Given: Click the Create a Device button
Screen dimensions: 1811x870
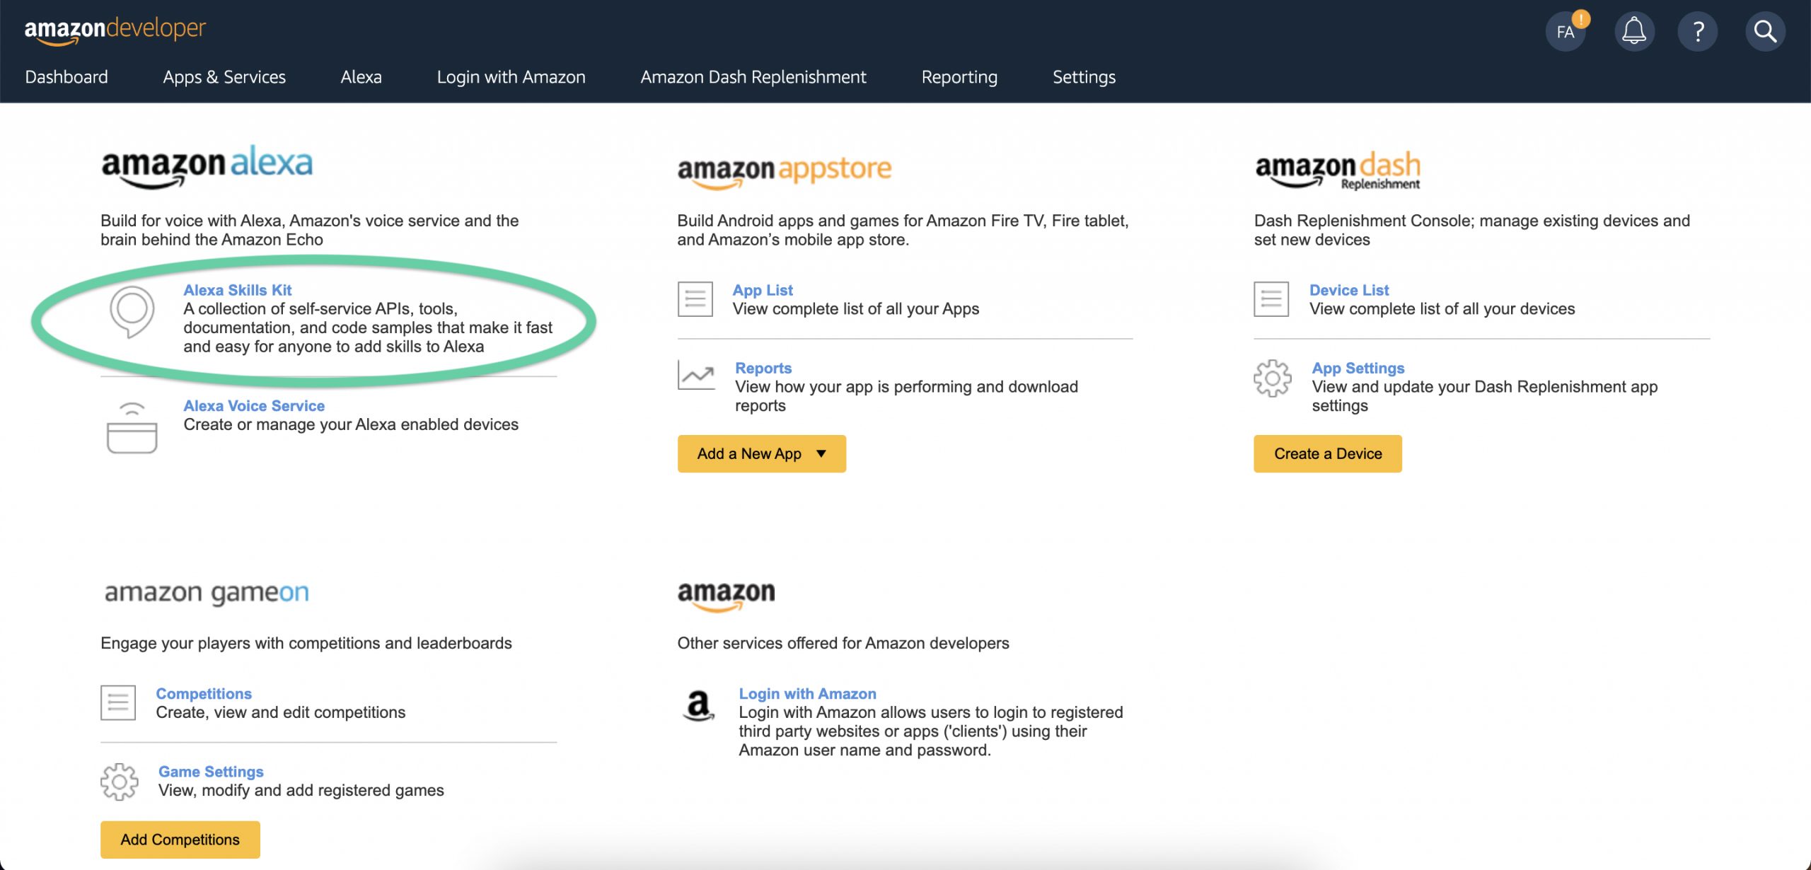Looking at the screenshot, I should 1328,453.
